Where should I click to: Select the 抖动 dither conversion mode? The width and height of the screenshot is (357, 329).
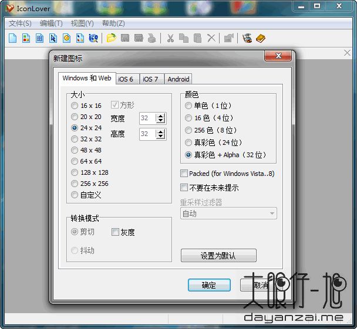coord(83,250)
